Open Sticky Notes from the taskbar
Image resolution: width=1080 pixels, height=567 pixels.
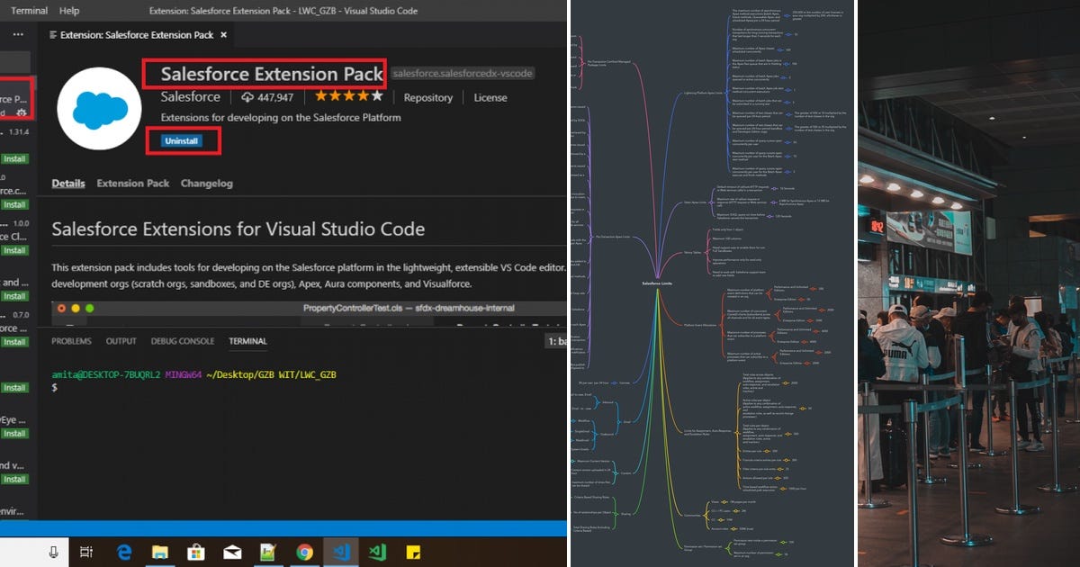point(414,552)
